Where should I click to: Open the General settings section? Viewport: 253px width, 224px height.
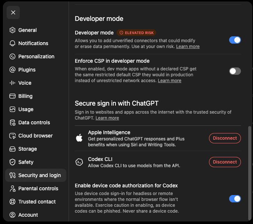click(36, 30)
